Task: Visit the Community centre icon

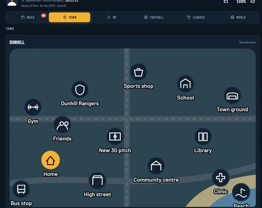Action: point(156,166)
